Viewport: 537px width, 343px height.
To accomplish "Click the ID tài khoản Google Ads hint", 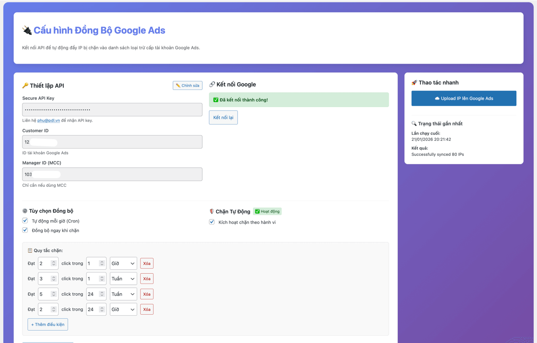I will click(45, 153).
